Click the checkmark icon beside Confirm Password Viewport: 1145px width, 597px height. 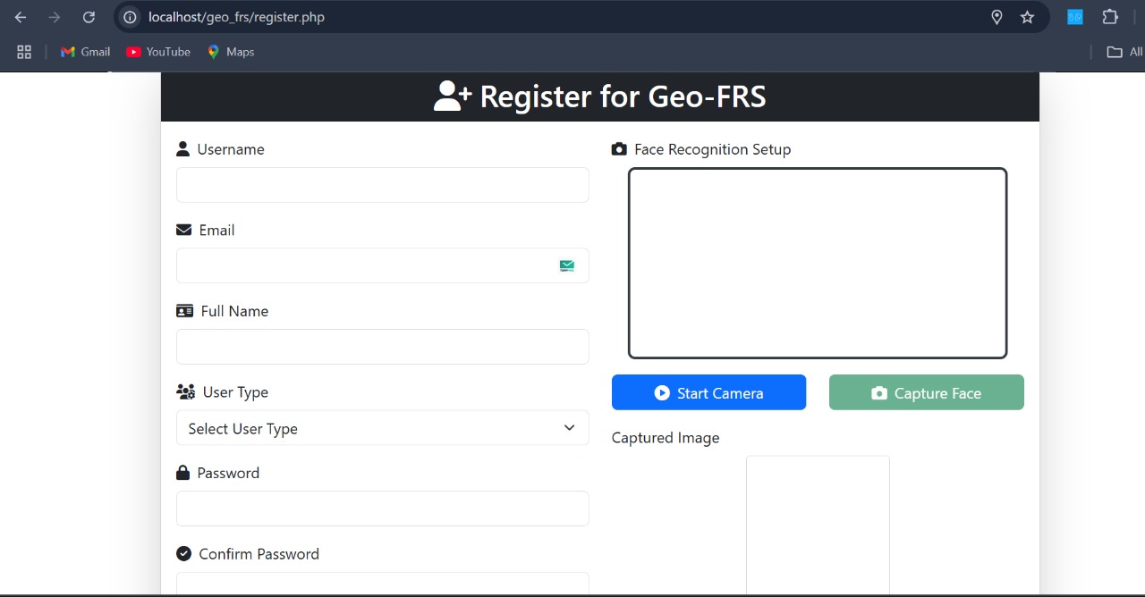point(183,553)
